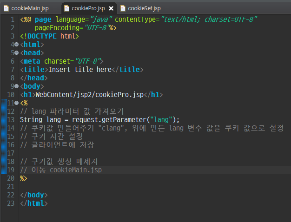
Task: Click the '// 이동 cookieMain.jsp' comment
Action: point(61,170)
